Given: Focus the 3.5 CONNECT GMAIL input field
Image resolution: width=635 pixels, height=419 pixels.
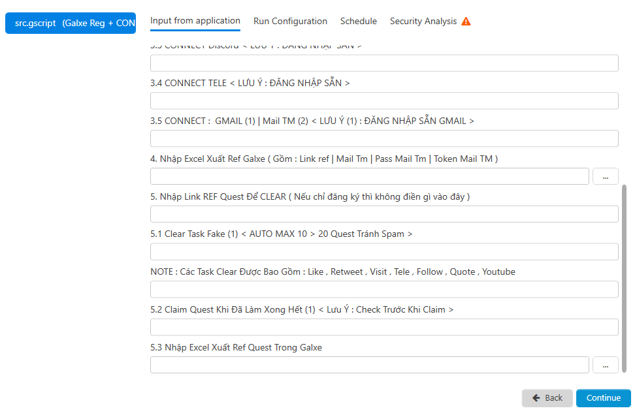Looking at the screenshot, I should (384, 138).
